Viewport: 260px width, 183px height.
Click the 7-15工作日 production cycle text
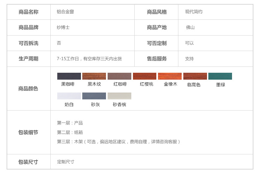(x=89, y=59)
